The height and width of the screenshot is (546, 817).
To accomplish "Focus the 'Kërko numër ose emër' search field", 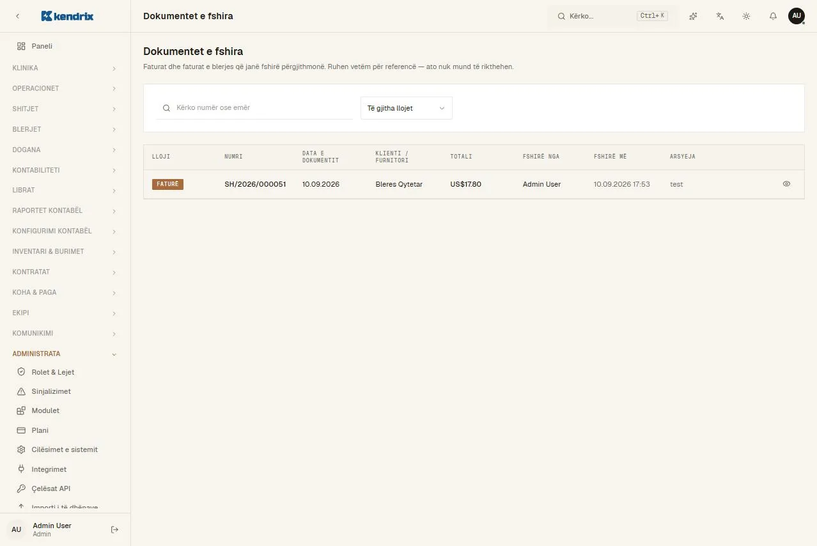I will coord(254,108).
